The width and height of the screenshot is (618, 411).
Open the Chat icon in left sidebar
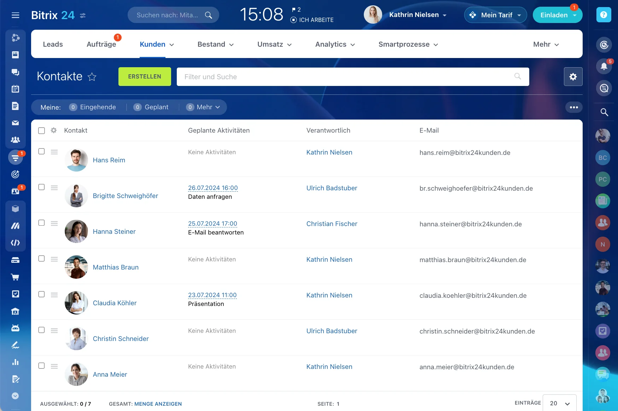[16, 72]
